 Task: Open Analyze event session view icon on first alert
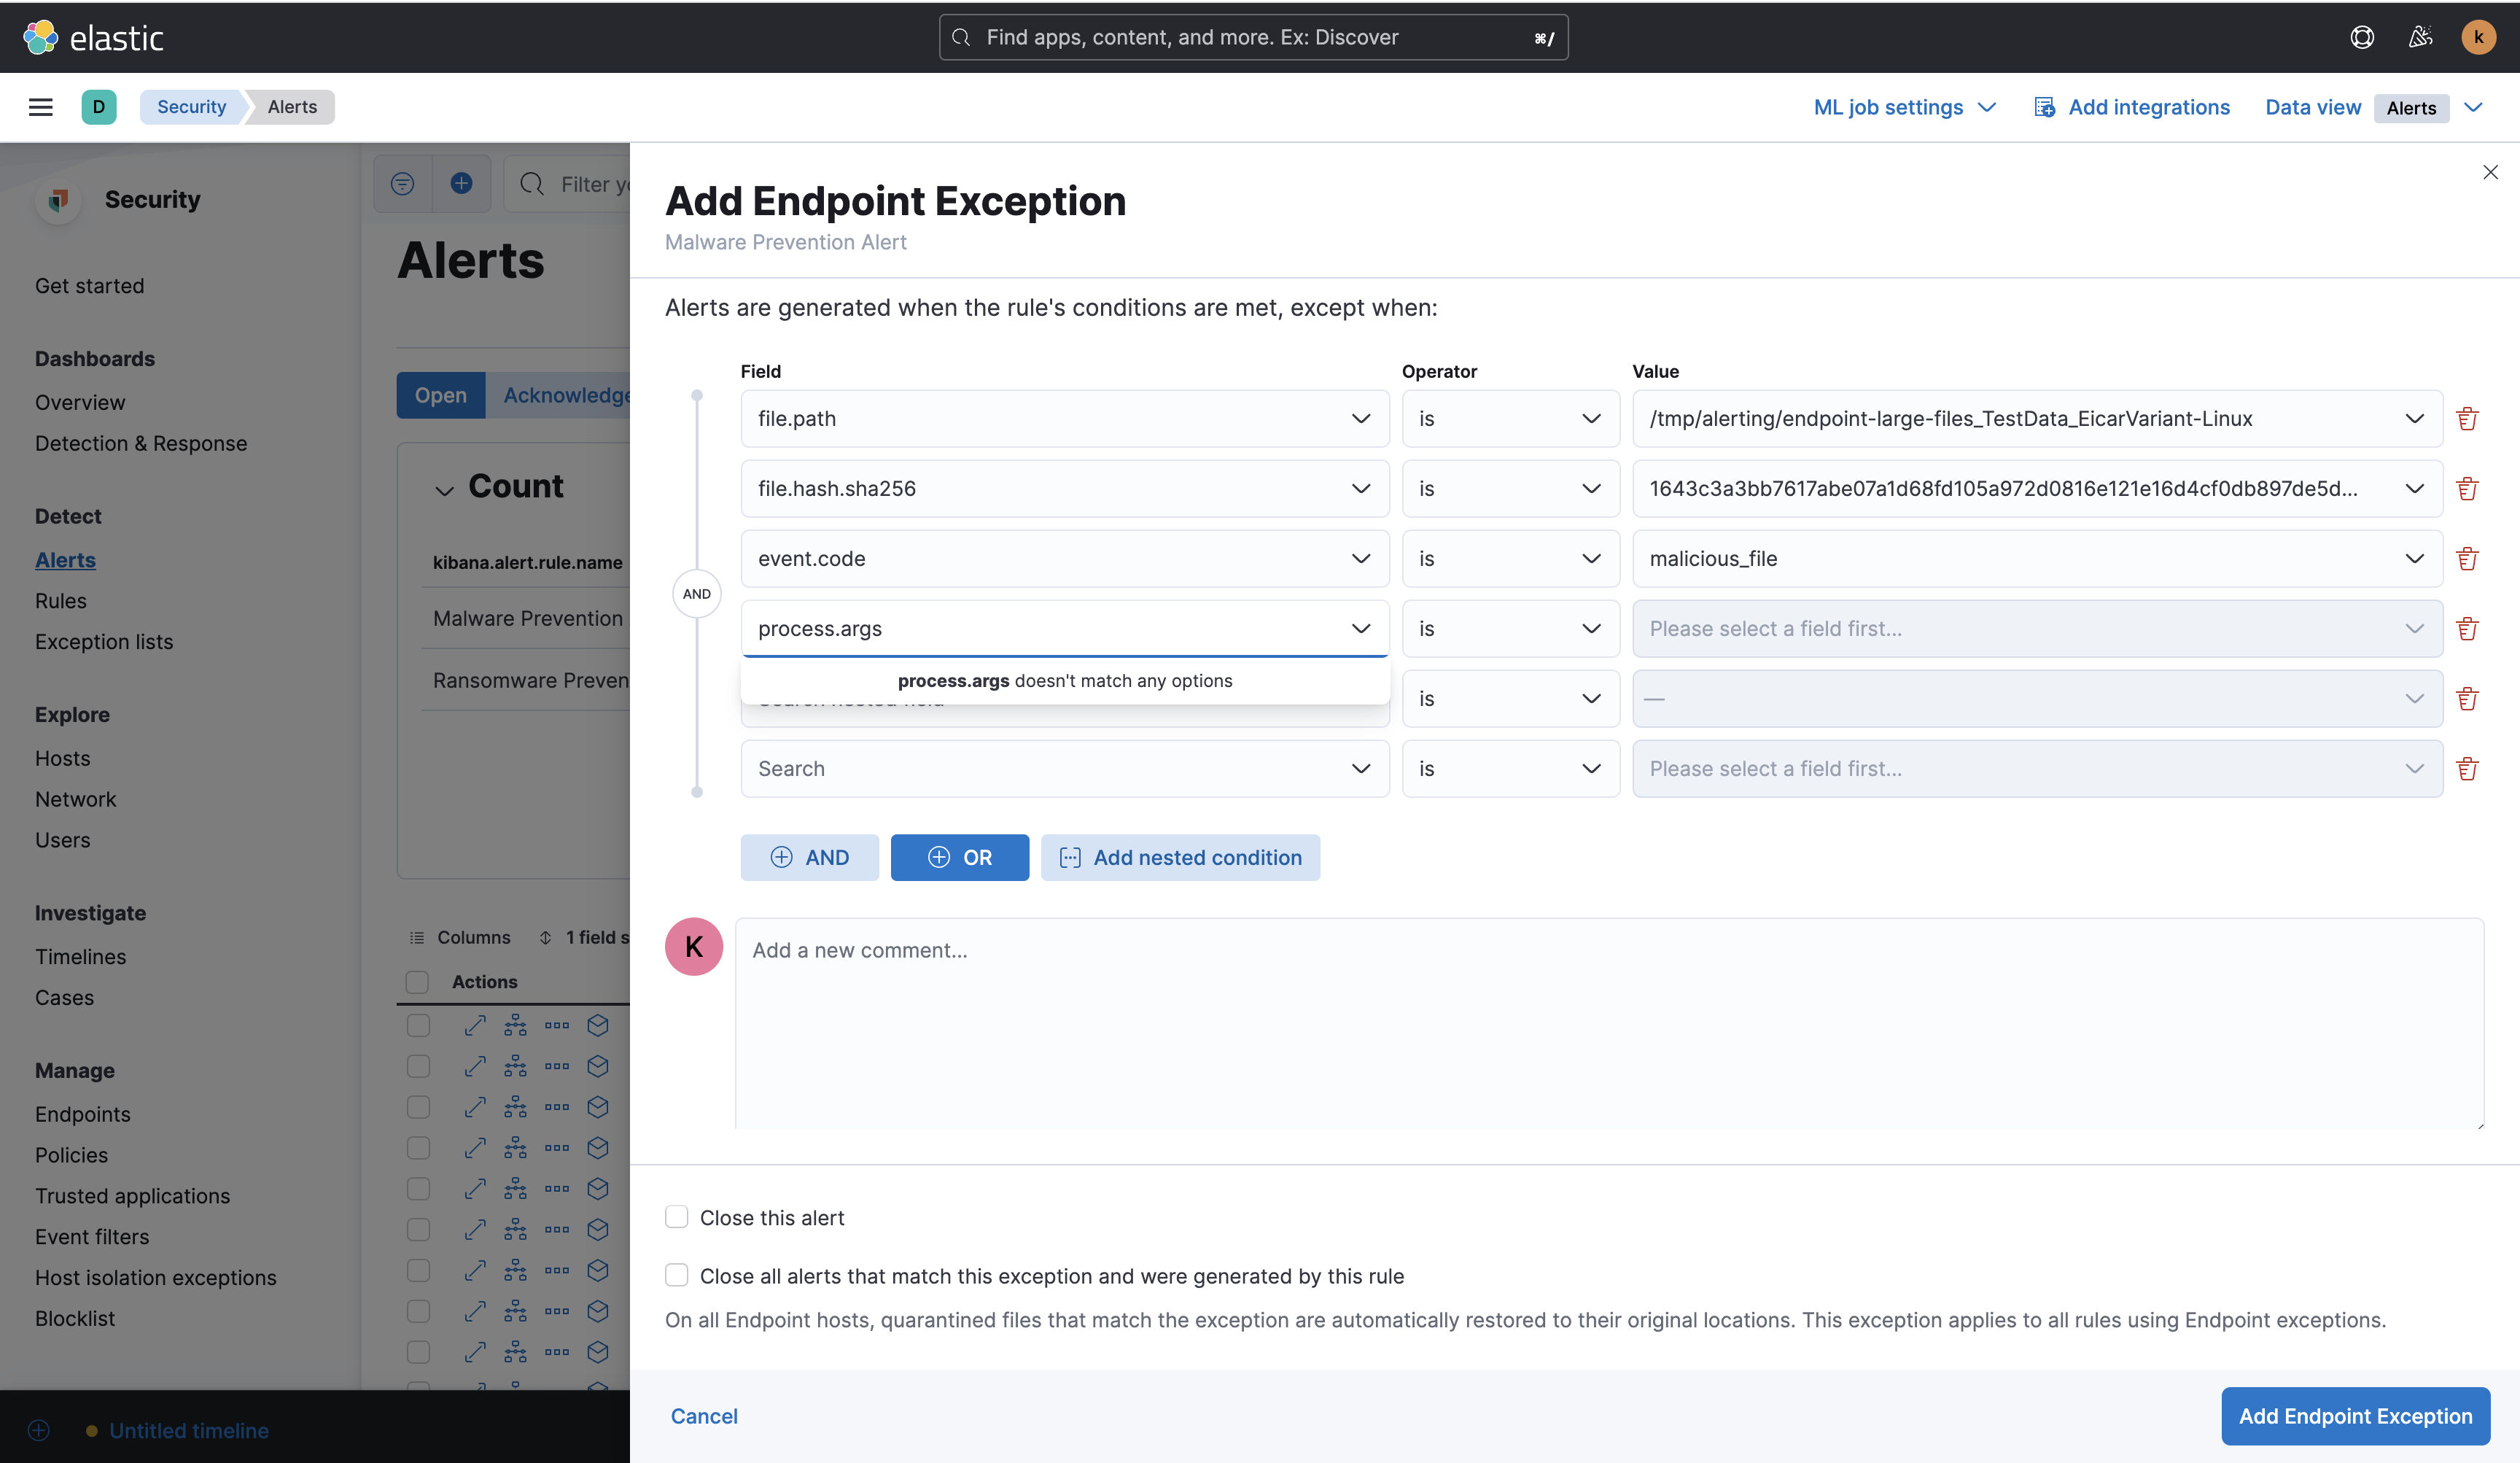pos(516,1025)
